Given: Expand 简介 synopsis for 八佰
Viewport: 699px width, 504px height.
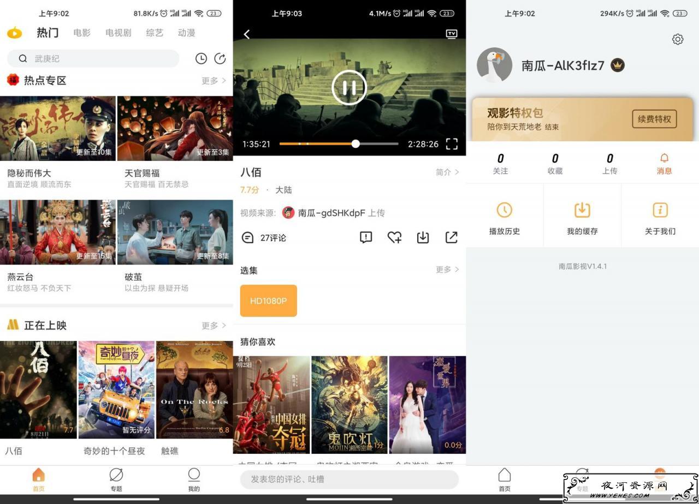Looking at the screenshot, I should (x=447, y=172).
